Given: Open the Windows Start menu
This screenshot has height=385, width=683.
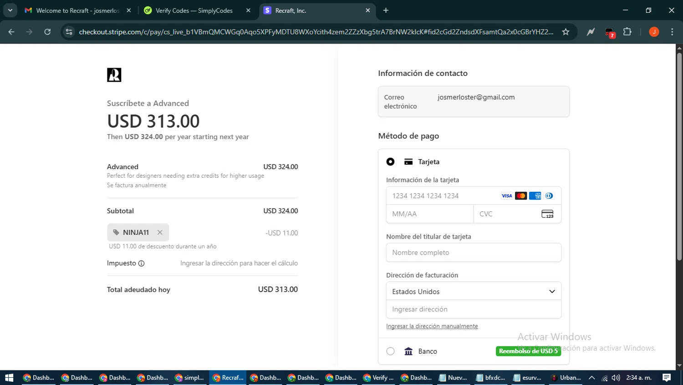Looking at the screenshot, I should coord(9,378).
